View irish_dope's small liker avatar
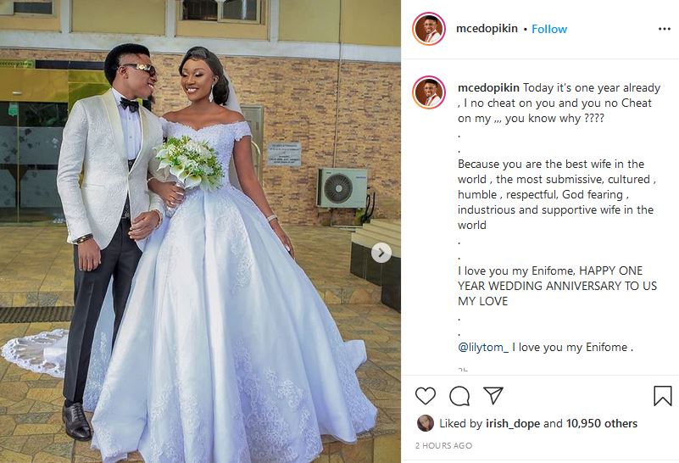679x463 pixels. point(426,423)
